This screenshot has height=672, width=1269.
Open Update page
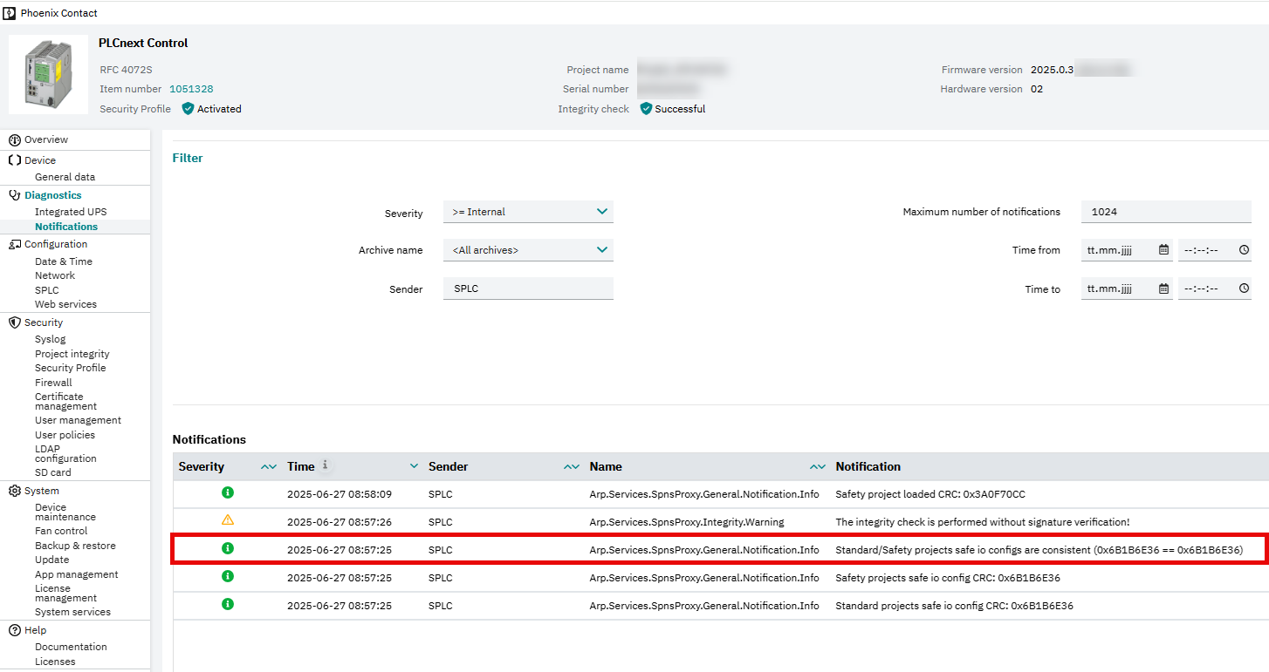(x=51, y=560)
